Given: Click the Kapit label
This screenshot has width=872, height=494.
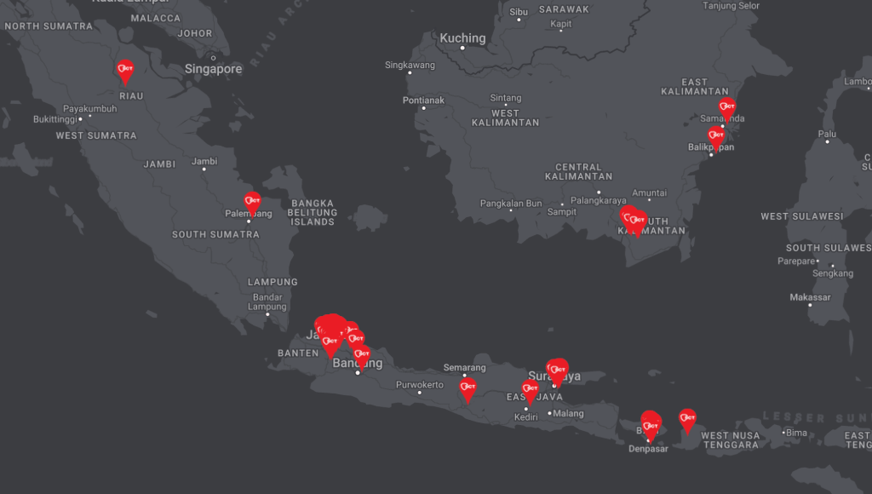Looking at the screenshot, I should [x=560, y=24].
